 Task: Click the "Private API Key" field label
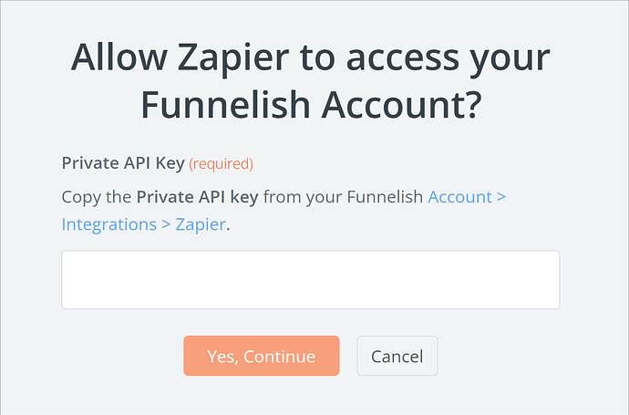(x=123, y=164)
